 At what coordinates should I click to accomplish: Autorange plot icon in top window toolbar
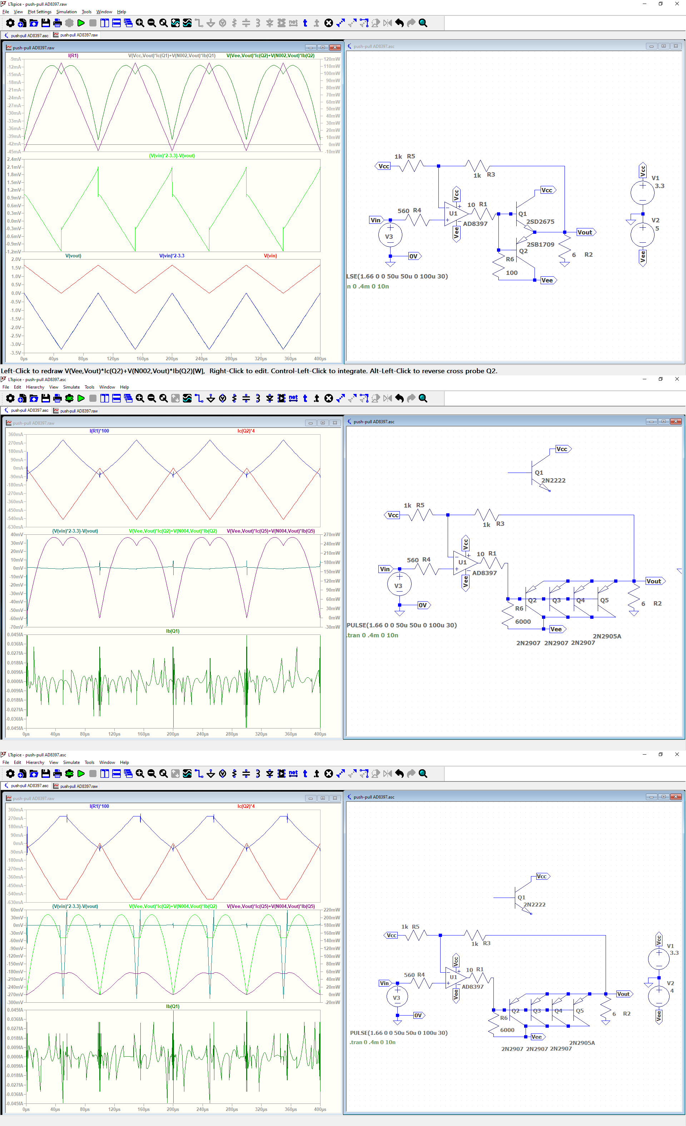(x=175, y=23)
